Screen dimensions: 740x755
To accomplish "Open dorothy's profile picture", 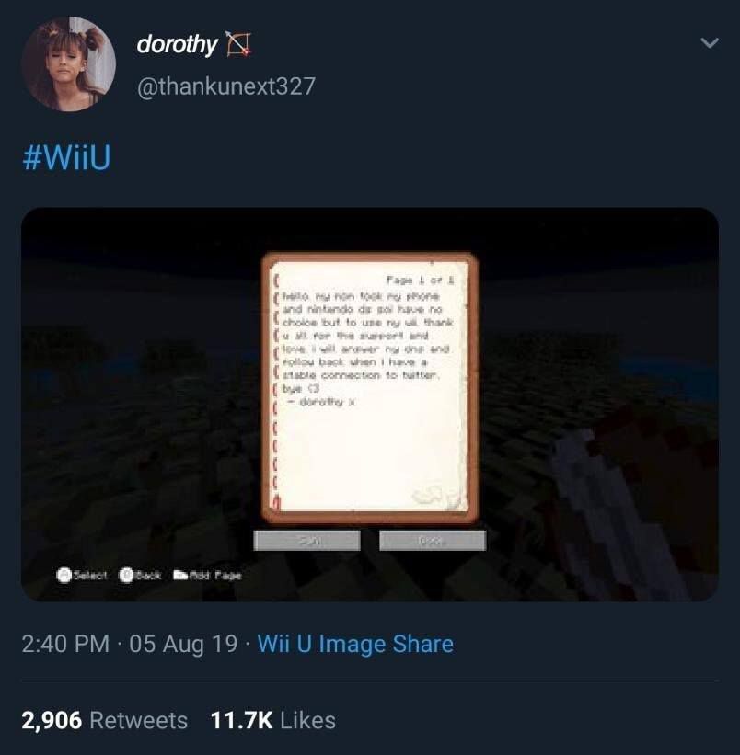I will pyautogui.click(x=68, y=64).
